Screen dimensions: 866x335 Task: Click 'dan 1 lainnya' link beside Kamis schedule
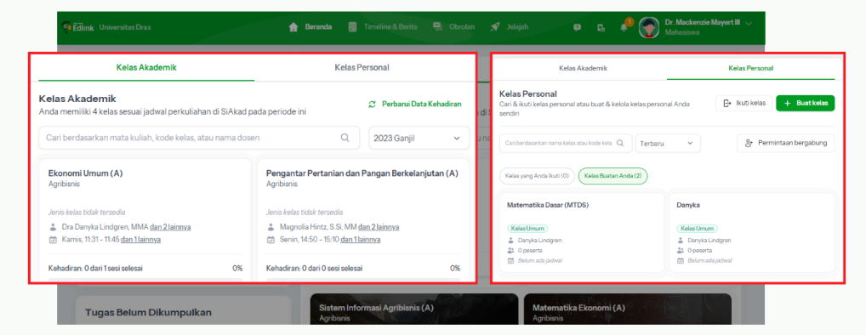pos(141,240)
